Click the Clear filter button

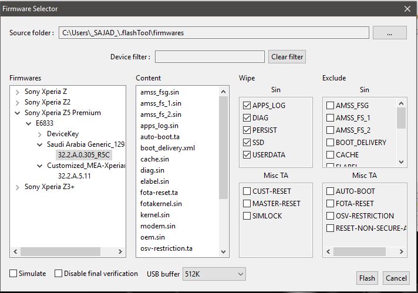coord(287,57)
